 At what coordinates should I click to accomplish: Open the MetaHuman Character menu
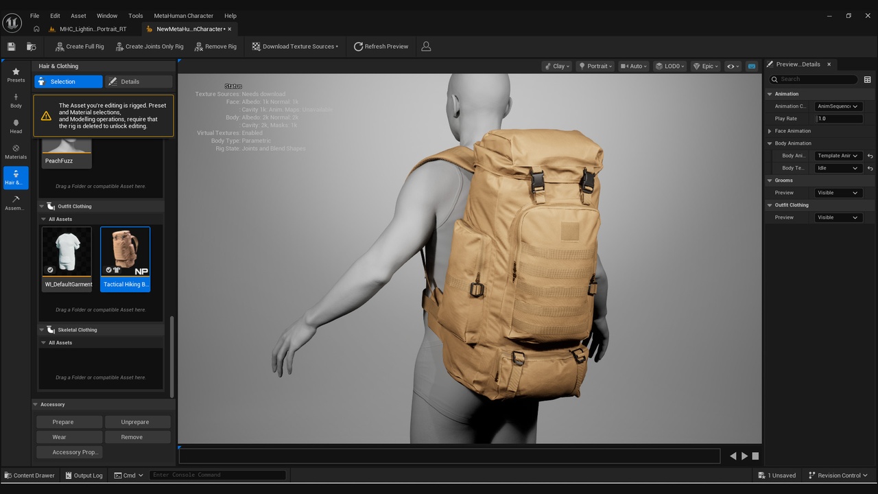[x=183, y=16]
